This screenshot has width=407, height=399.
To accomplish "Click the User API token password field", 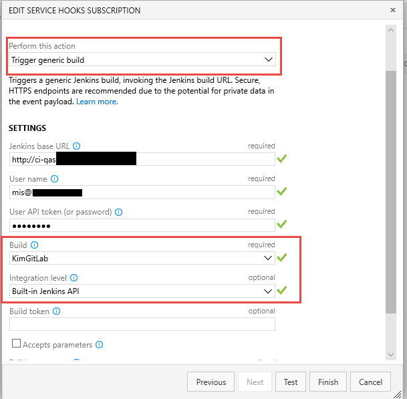I will tap(142, 225).
